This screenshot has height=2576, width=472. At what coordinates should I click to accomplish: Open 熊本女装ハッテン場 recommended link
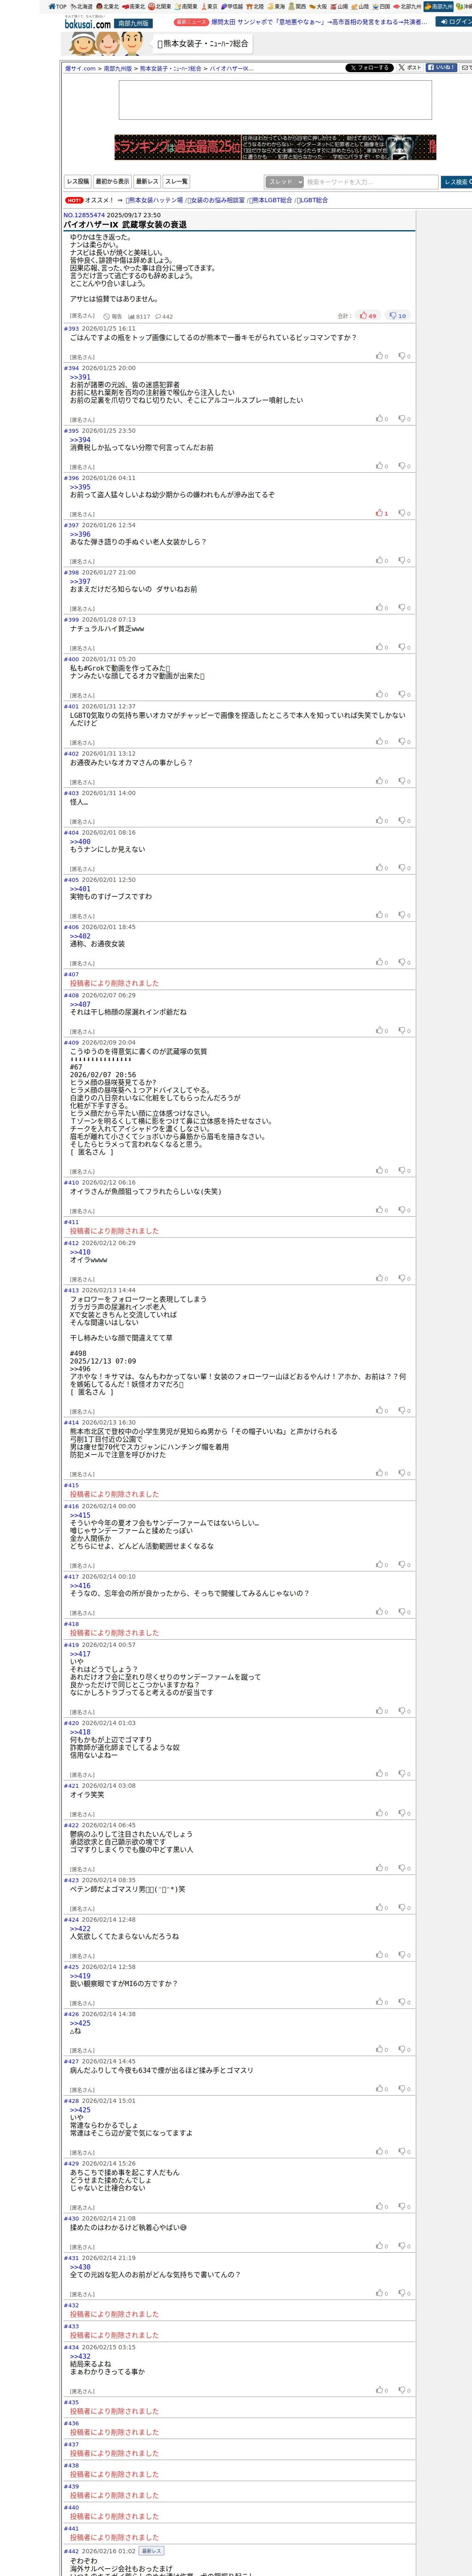(x=154, y=200)
